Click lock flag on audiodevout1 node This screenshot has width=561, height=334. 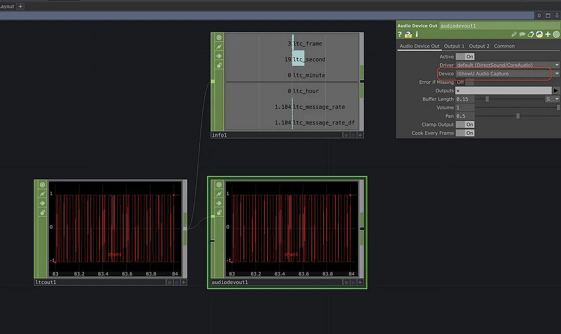219,212
